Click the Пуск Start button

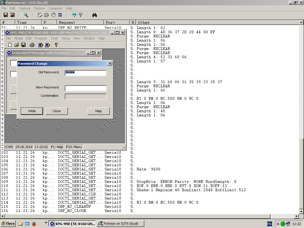[x=8, y=224]
